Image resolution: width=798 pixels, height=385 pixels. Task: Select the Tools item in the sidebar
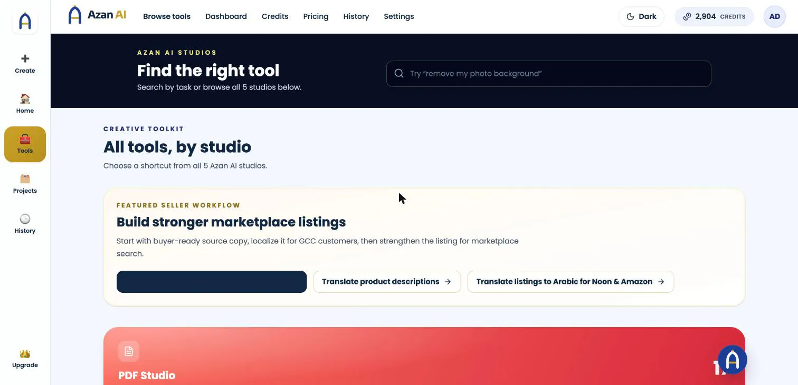(x=25, y=144)
